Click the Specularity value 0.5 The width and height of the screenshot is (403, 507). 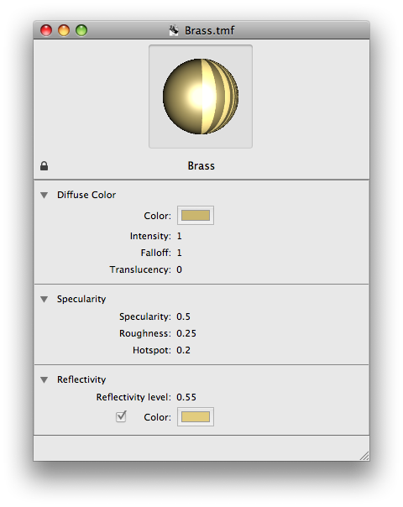point(183,316)
